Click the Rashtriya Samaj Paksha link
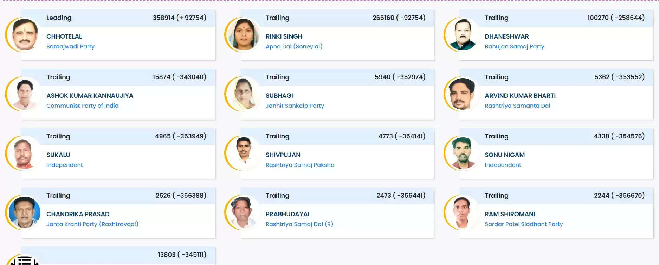 pyautogui.click(x=300, y=165)
